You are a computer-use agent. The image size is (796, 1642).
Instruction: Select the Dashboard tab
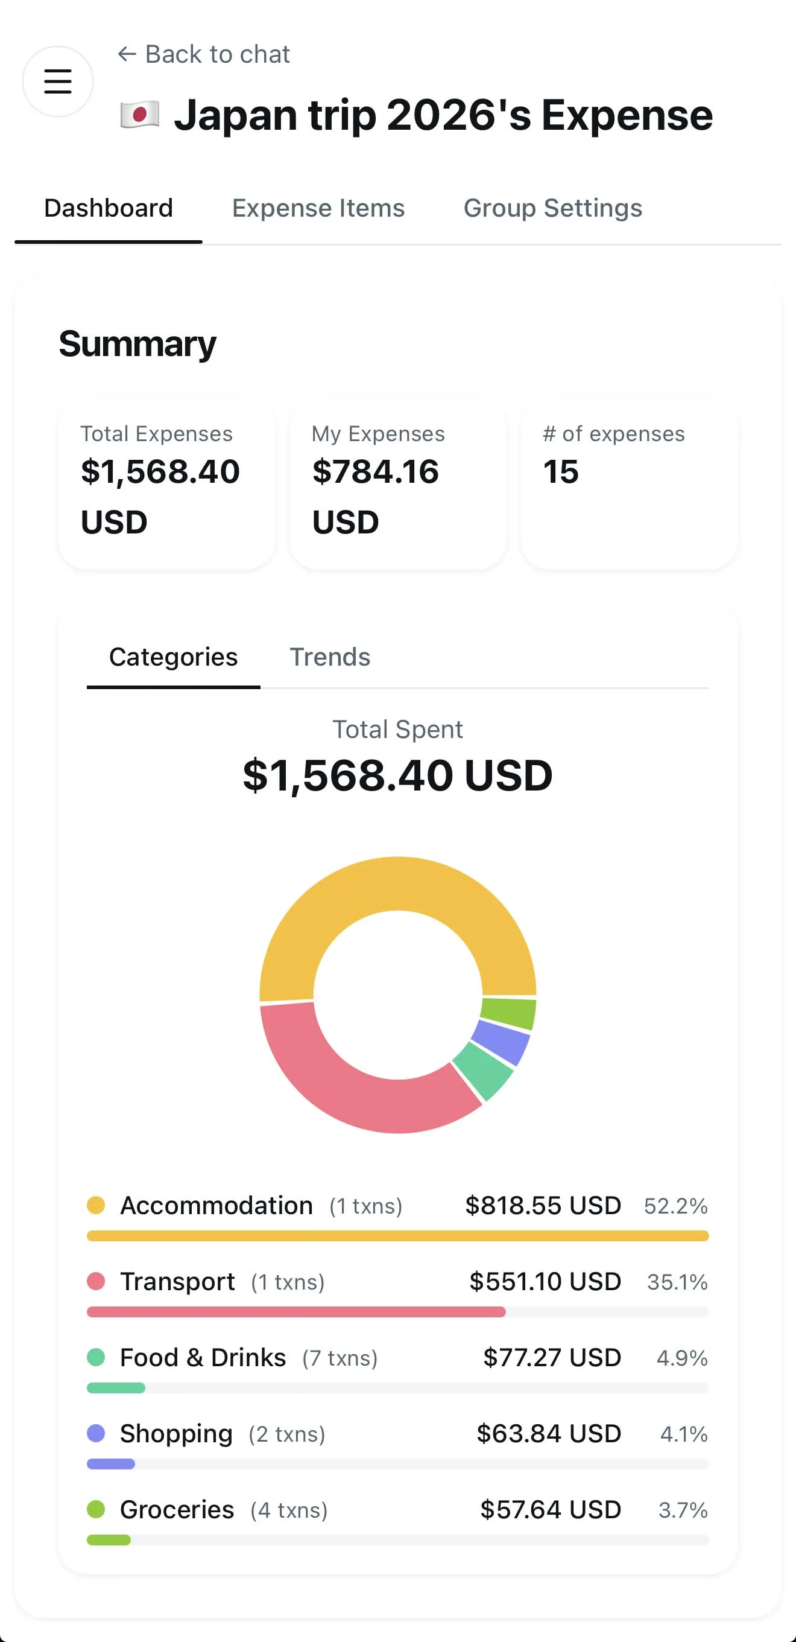109,208
